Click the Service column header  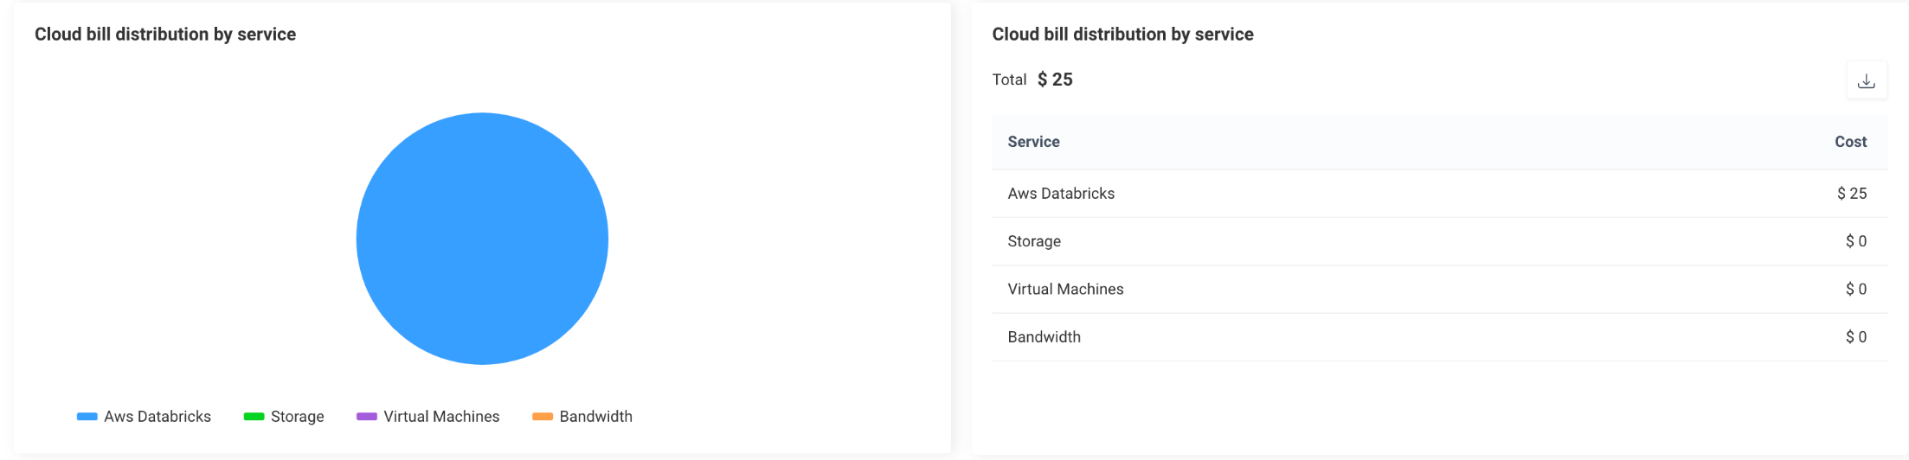(x=1033, y=142)
